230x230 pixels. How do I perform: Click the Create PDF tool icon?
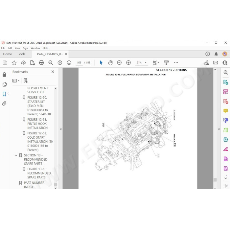(x=226, y=101)
